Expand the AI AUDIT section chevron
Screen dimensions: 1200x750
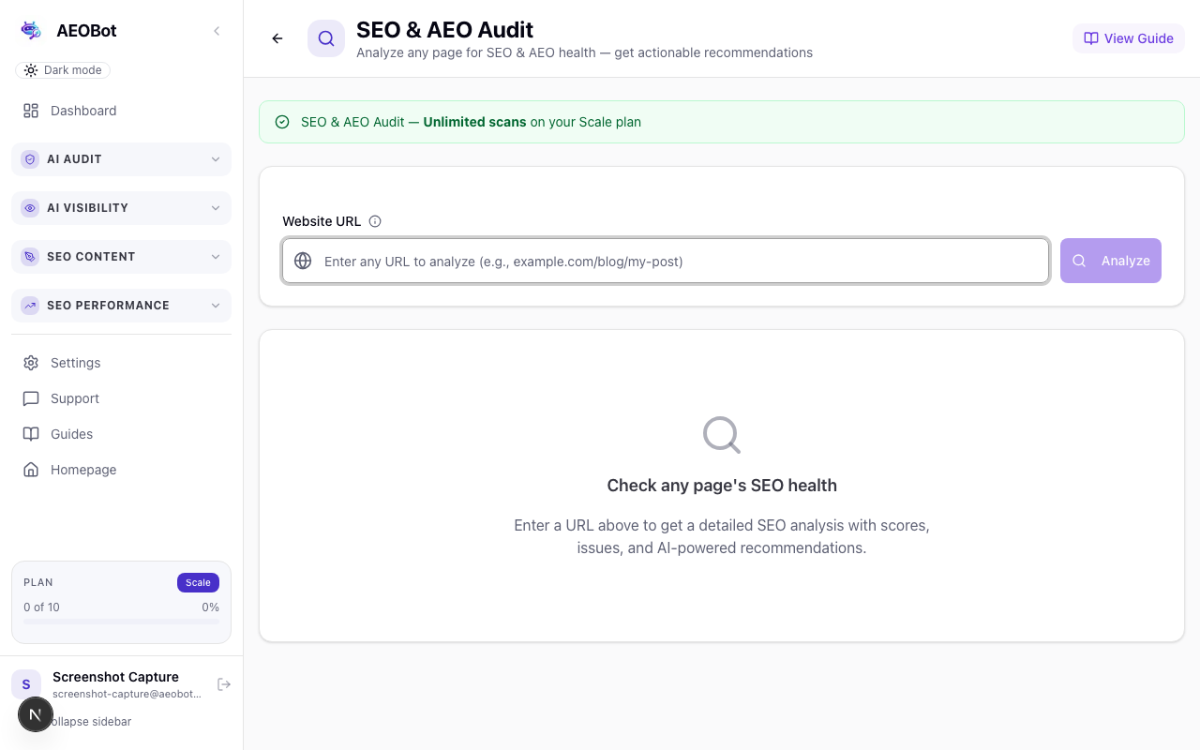point(216,159)
